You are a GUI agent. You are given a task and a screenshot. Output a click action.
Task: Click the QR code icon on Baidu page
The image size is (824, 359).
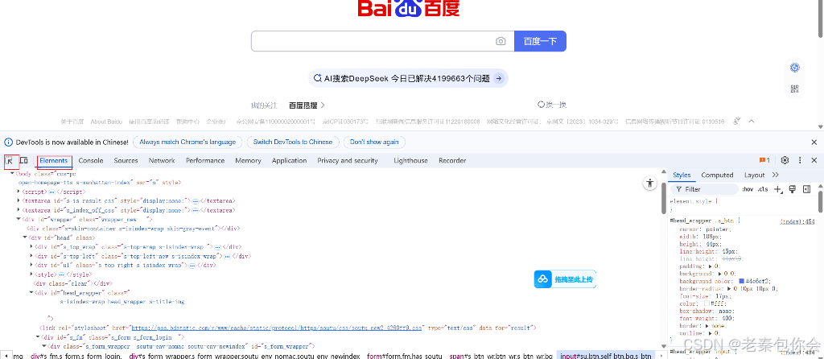pos(794,89)
